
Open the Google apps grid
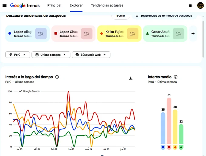[191, 5]
